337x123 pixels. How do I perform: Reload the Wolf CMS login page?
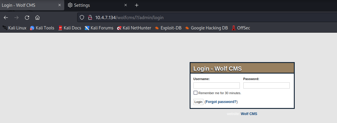[27, 17]
